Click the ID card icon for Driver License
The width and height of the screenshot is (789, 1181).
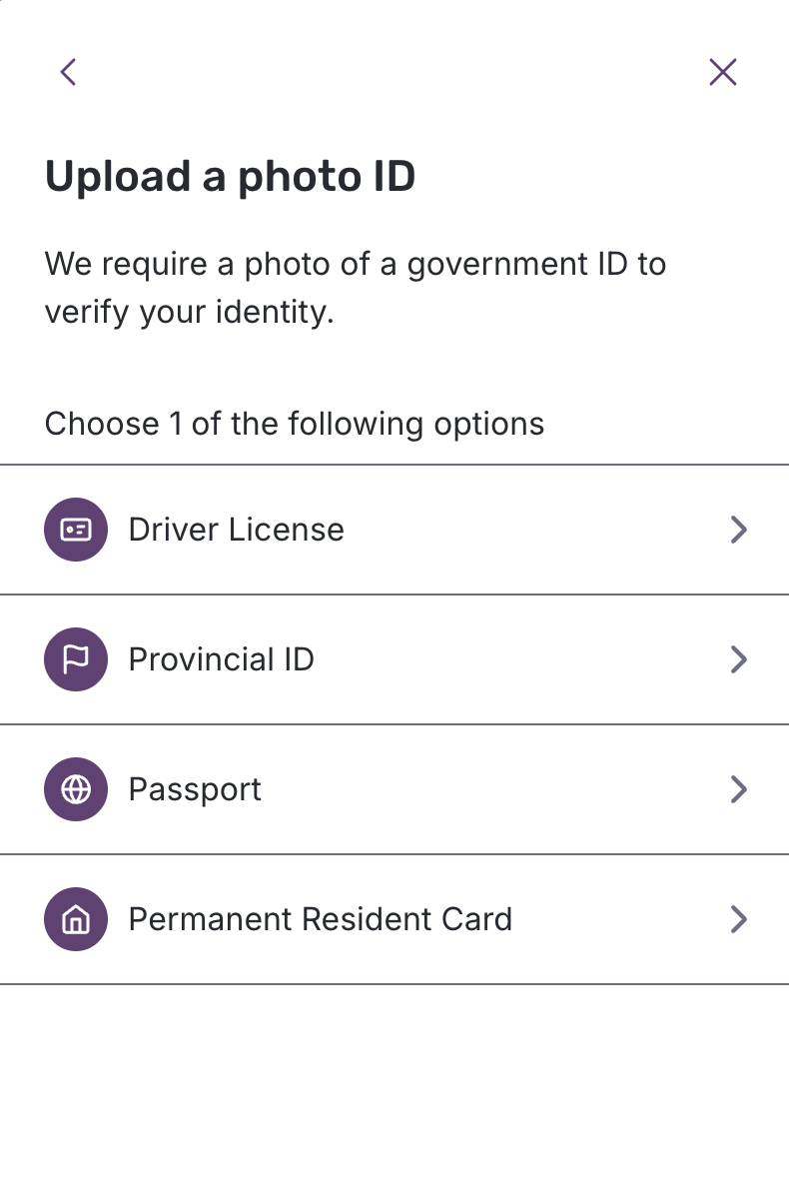click(x=76, y=530)
